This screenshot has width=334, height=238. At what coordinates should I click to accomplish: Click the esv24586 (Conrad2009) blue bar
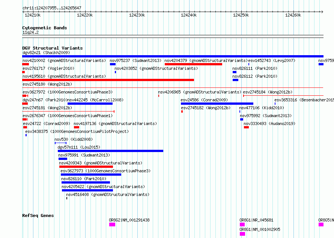click(217, 104)
